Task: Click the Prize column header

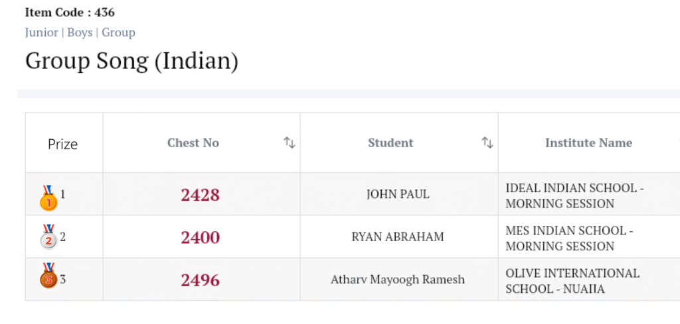Action: [63, 144]
